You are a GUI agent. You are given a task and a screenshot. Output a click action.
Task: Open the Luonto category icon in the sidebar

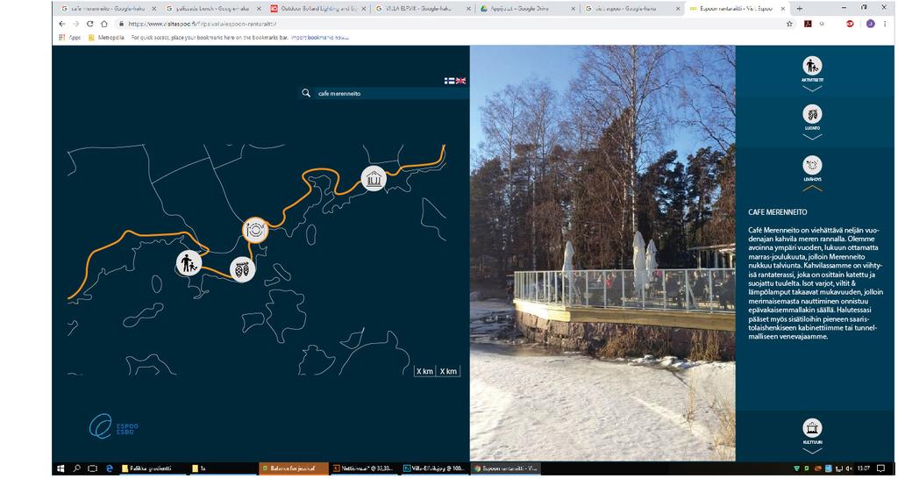click(x=812, y=114)
